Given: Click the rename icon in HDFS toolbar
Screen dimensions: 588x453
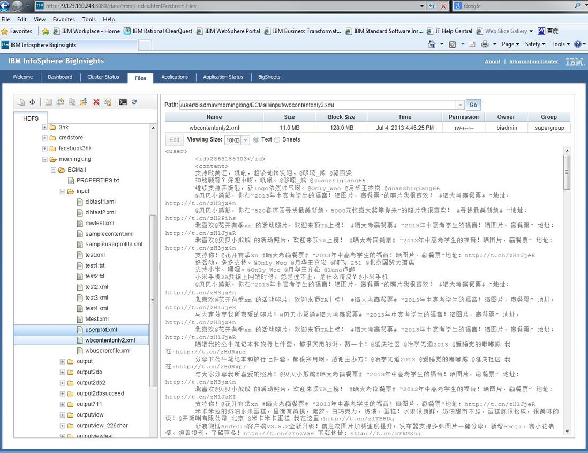Looking at the screenshot, I should click(x=60, y=102).
